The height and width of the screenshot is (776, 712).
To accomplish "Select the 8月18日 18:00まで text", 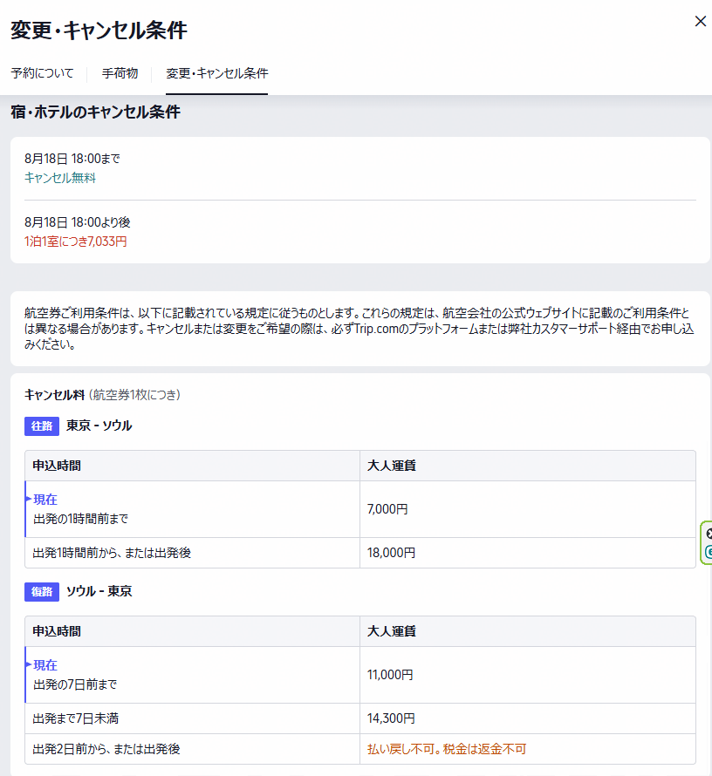I will point(72,159).
